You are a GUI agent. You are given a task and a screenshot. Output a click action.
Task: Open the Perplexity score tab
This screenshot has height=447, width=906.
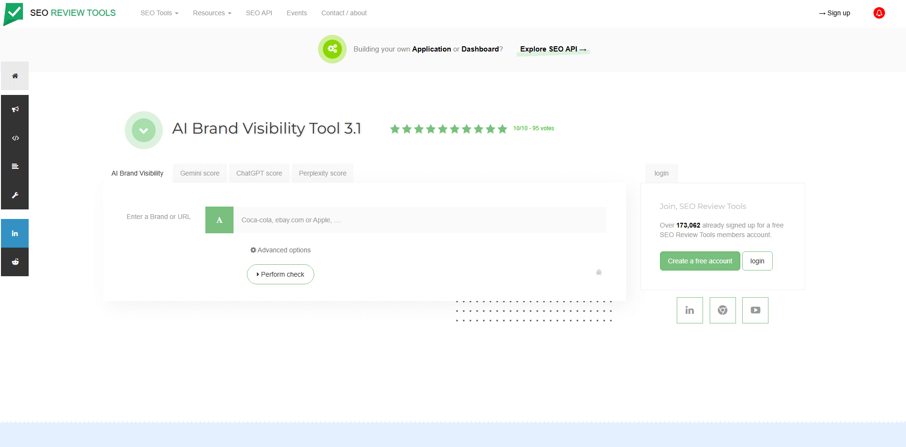(322, 173)
